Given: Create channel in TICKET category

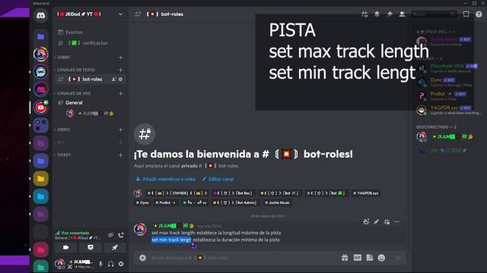Looking at the screenshot, I should [120, 155].
